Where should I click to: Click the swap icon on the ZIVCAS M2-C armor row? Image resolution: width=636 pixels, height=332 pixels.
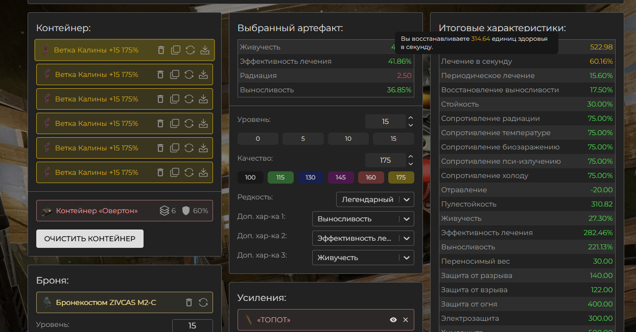[x=203, y=302]
